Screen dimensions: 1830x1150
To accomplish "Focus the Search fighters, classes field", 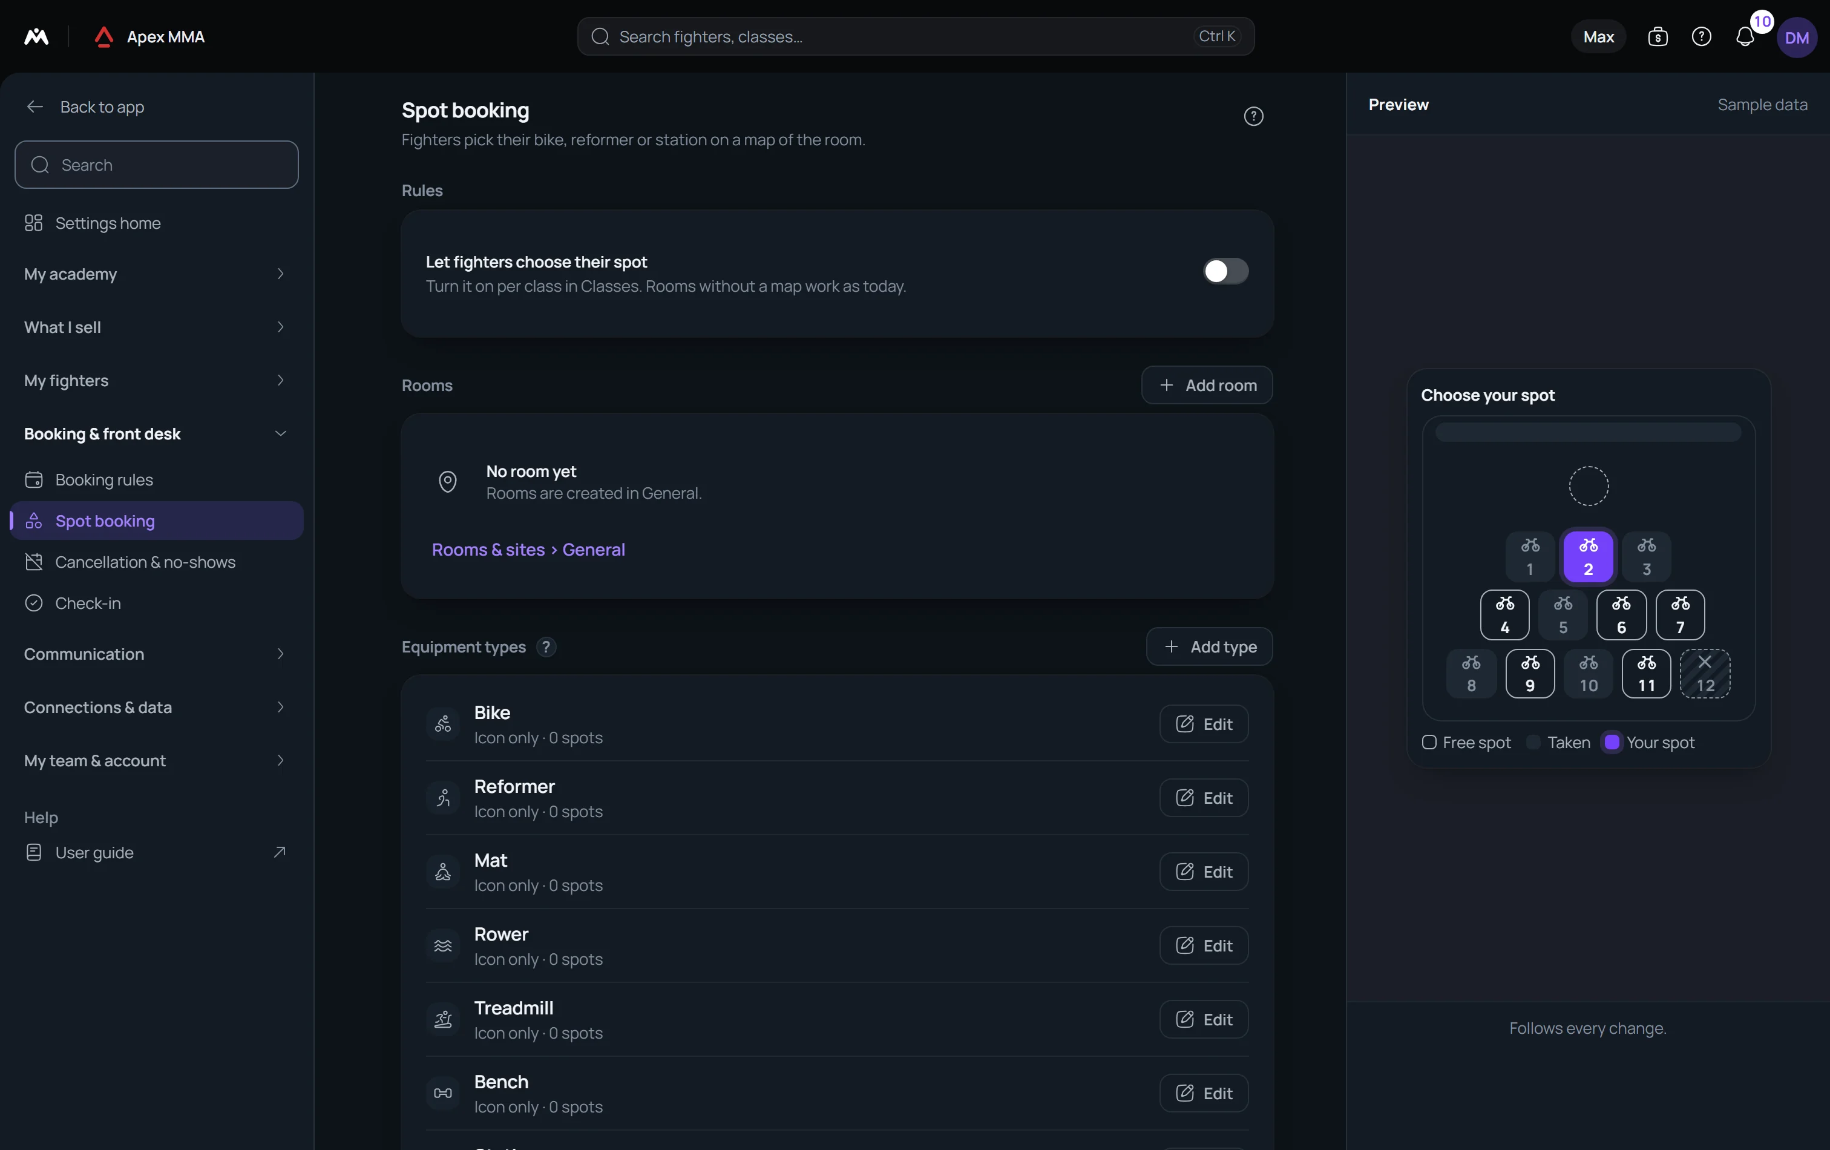I will click(x=915, y=36).
